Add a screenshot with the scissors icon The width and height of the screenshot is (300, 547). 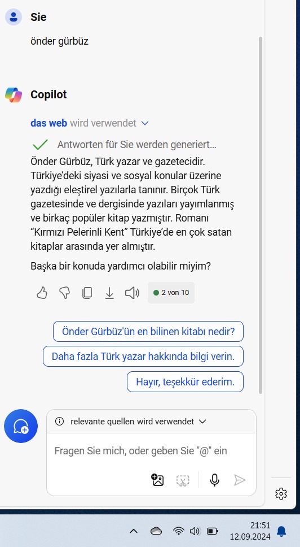tap(183, 480)
